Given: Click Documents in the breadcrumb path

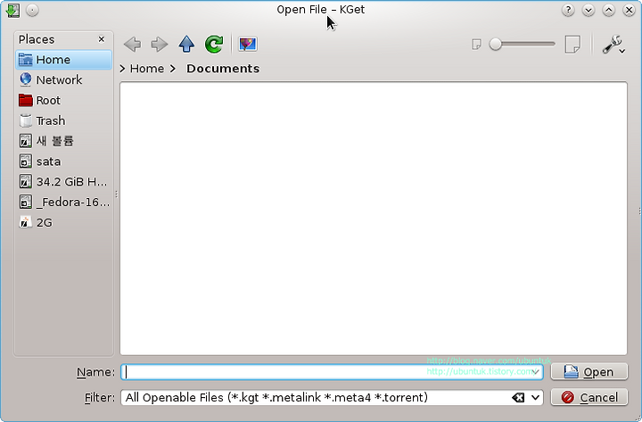Looking at the screenshot, I should 223,69.
